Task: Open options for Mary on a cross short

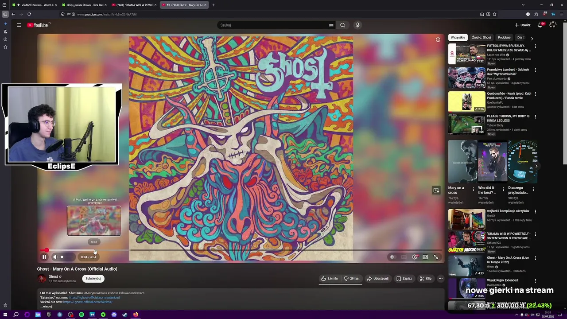Action: 474,189
